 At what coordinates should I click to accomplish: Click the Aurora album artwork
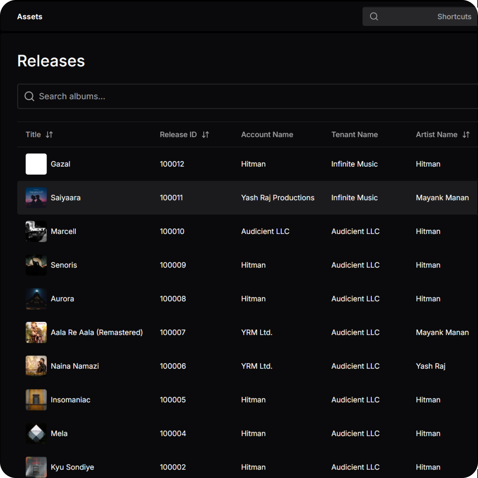(x=36, y=299)
